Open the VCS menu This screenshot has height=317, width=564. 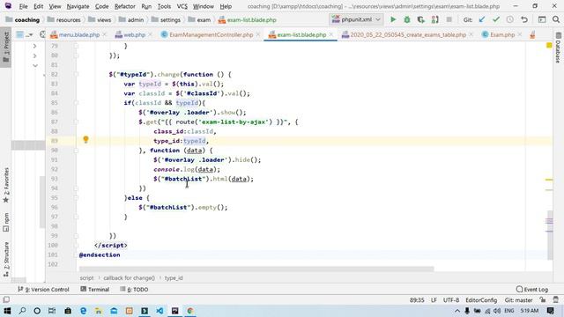pyautogui.click(x=182, y=6)
